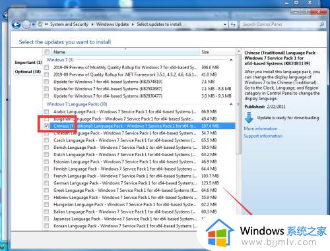The width and height of the screenshot is (330, 251).
Task: Open the Support information link
Action: coord(263,136)
